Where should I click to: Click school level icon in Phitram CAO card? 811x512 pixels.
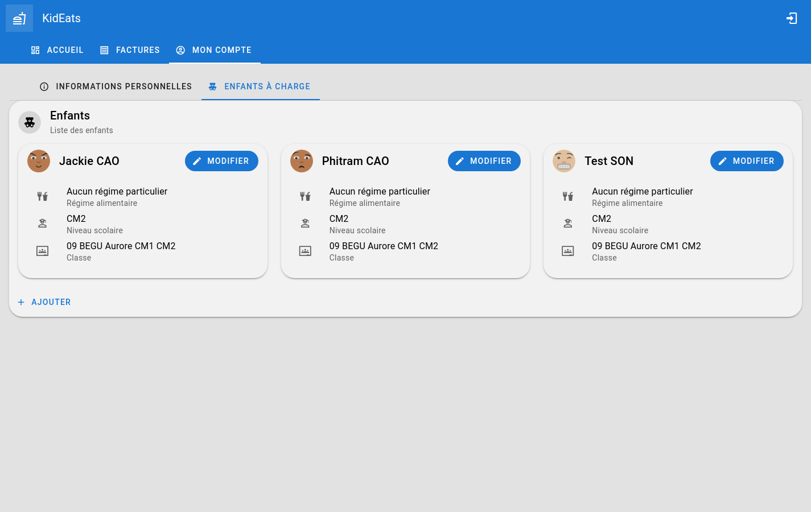pyautogui.click(x=306, y=224)
